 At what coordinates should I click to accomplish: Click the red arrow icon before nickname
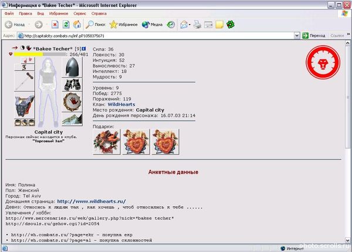15,48
